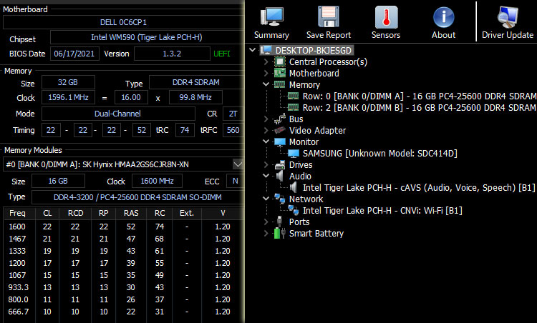Expand the Central Processor(s) node
Image resolution: width=537 pixels, height=323 pixels.
(x=266, y=62)
